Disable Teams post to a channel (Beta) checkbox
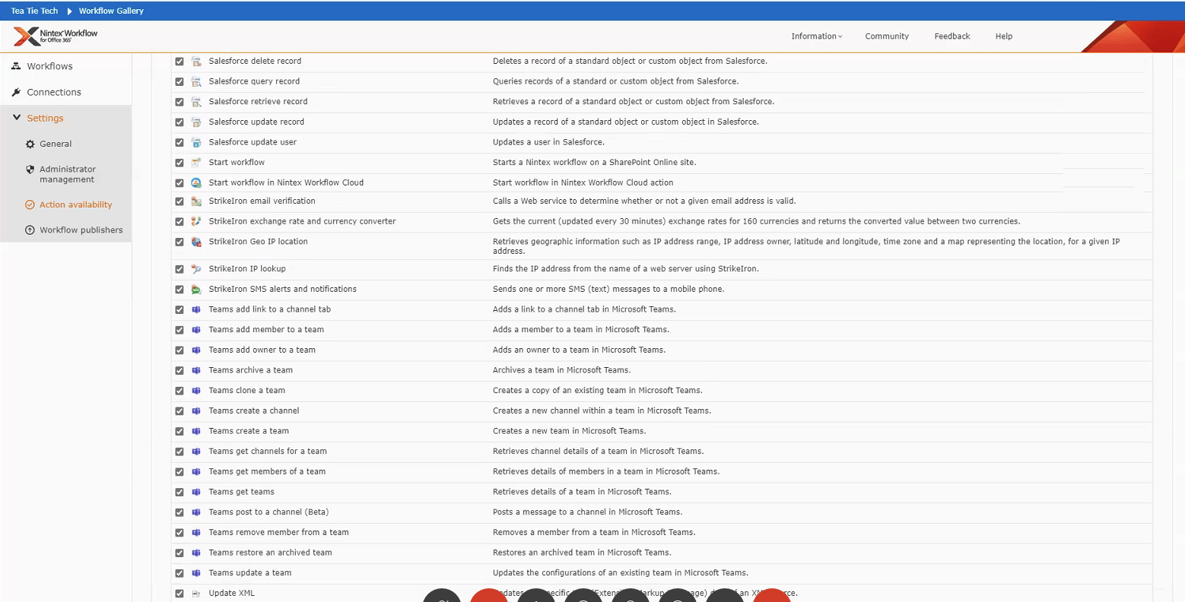This screenshot has height=602, width=1185. (x=179, y=512)
